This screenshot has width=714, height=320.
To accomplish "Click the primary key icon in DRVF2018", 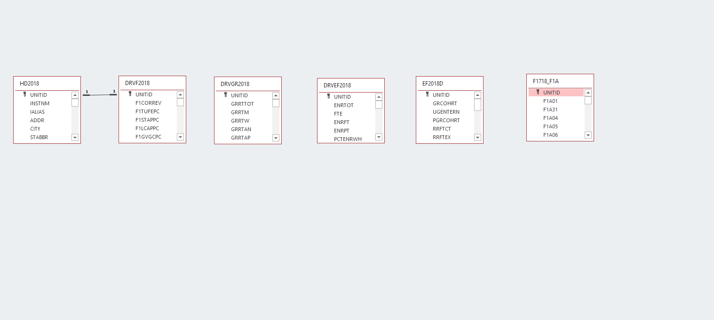I will [x=130, y=94].
